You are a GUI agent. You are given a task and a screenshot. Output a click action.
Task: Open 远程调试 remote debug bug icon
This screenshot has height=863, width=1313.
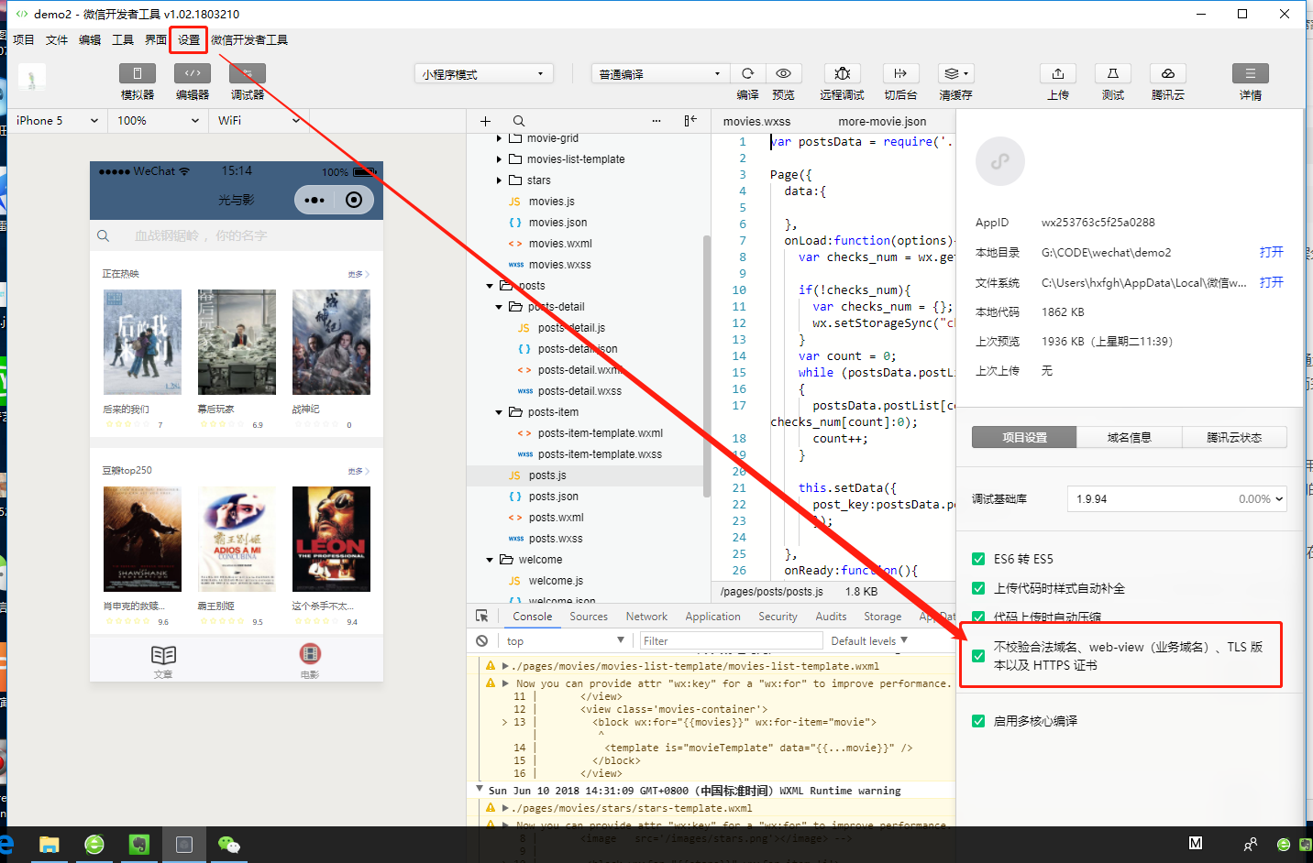click(842, 73)
